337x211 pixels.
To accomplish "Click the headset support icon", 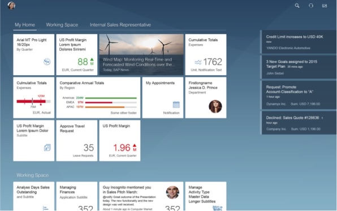I will point(311,6).
